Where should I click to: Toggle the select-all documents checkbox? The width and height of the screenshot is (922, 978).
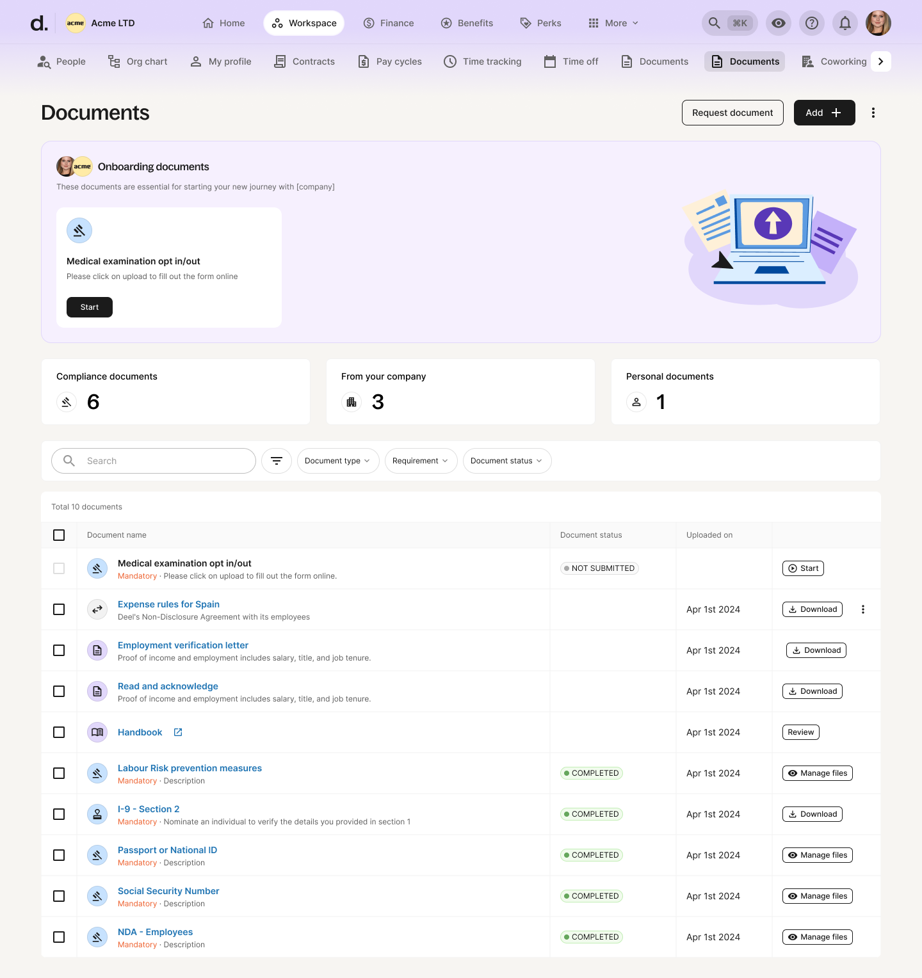pos(59,535)
